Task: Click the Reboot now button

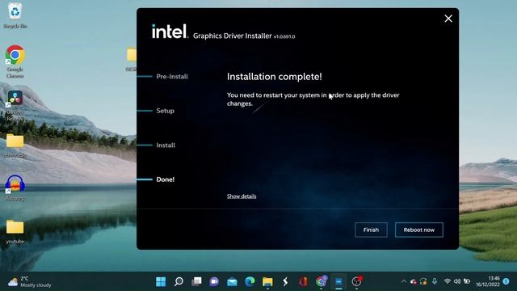Action: pyautogui.click(x=418, y=230)
